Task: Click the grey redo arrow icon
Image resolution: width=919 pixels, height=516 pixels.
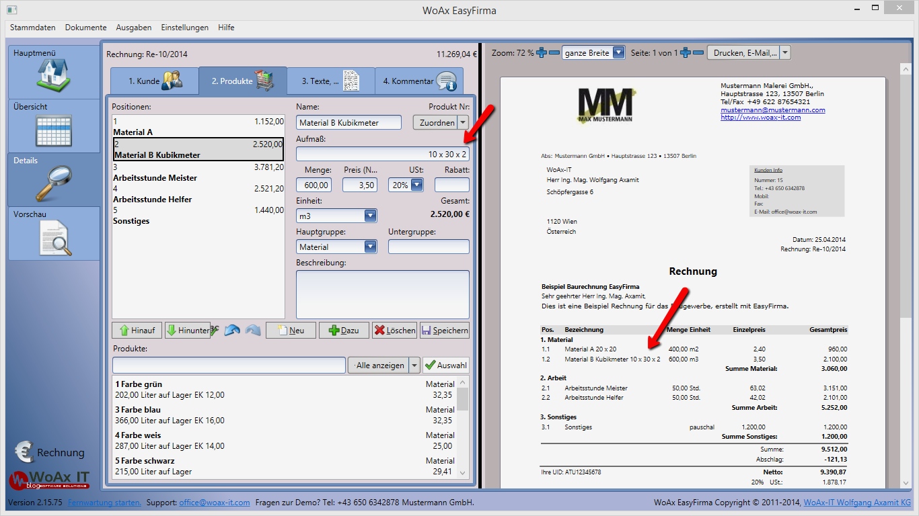Action: (253, 330)
